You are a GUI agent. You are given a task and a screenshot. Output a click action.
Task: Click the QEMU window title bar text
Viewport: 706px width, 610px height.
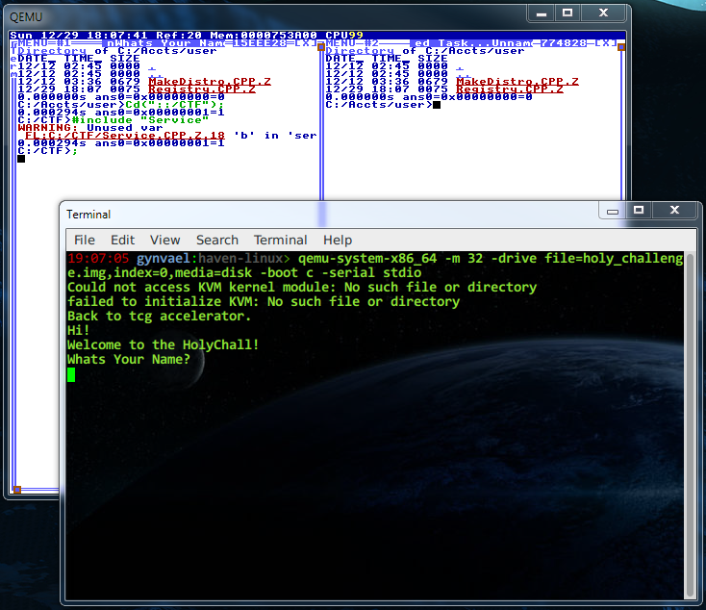(x=26, y=17)
